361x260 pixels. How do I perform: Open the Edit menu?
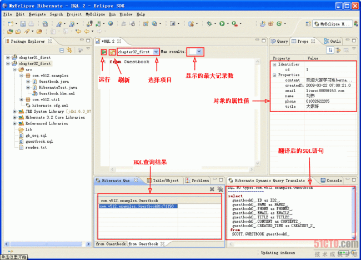20,14
